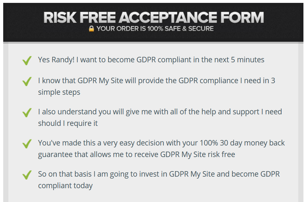The height and width of the screenshot is (202, 306).
Task: Click the word "Randy!" in the first bullet
Action: click(63, 60)
